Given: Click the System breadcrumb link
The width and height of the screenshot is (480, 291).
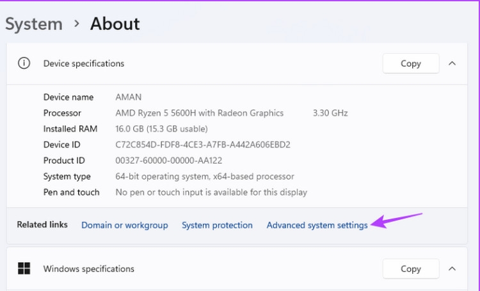Looking at the screenshot, I should click(x=34, y=24).
